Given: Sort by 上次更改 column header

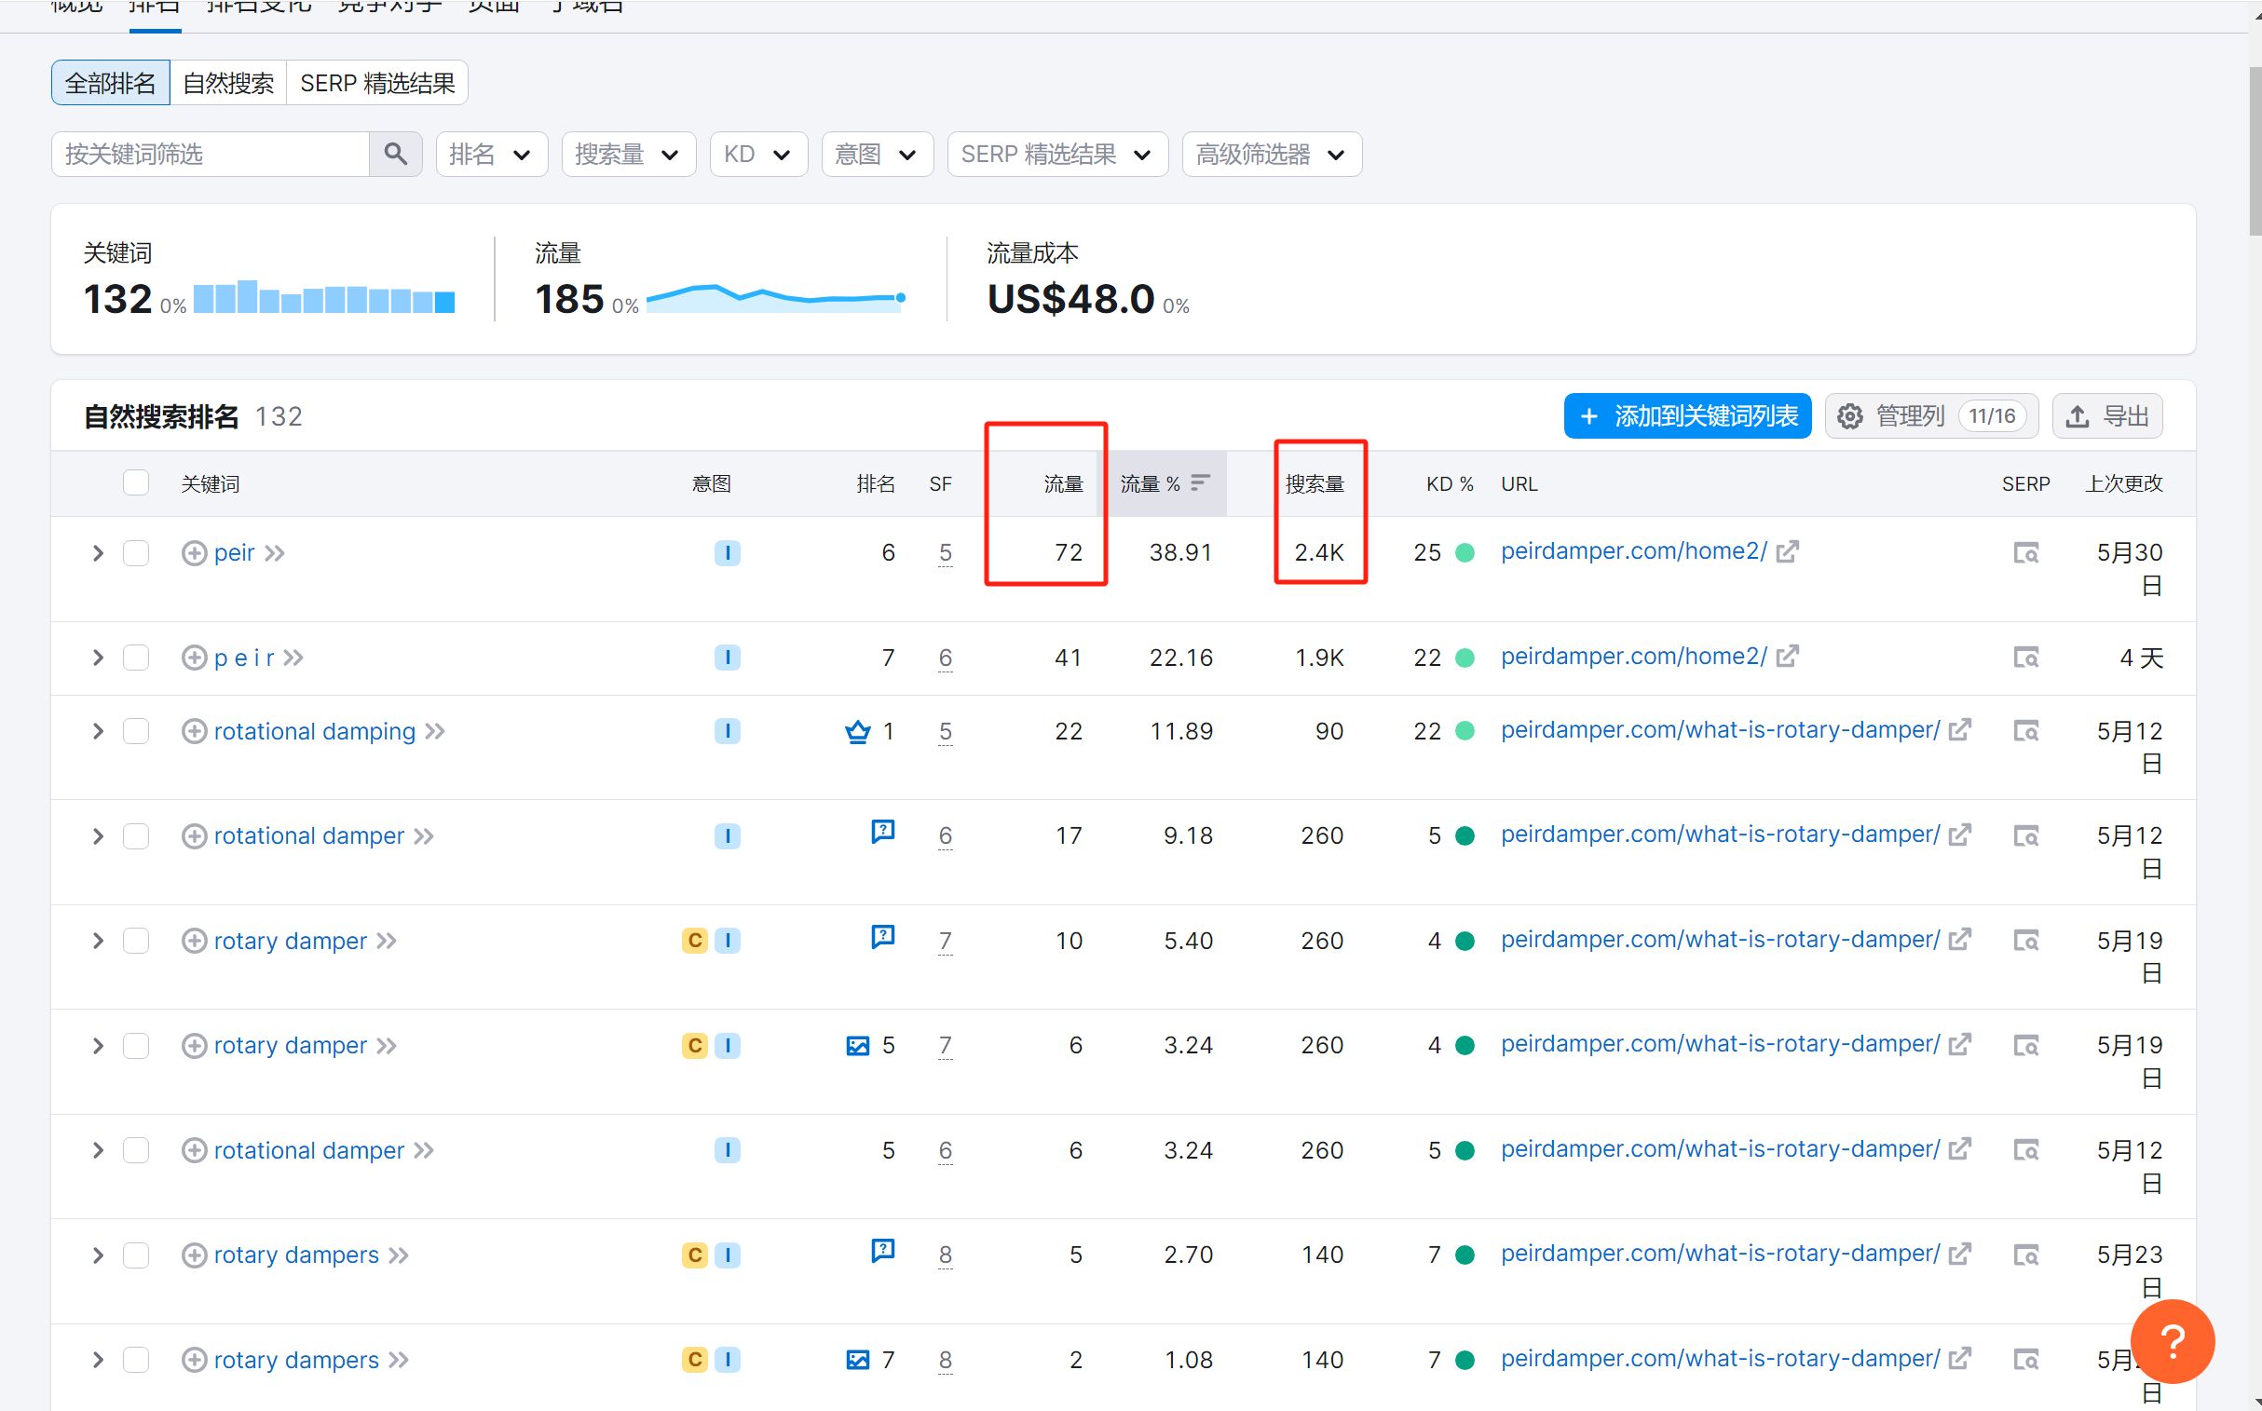Looking at the screenshot, I should [2124, 483].
